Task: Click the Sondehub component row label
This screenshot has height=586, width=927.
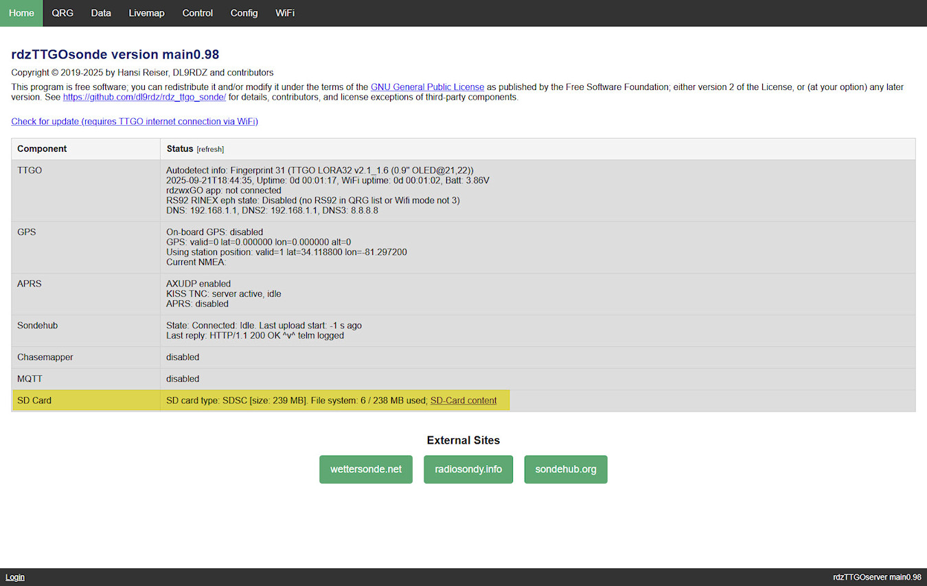Action: tap(37, 326)
